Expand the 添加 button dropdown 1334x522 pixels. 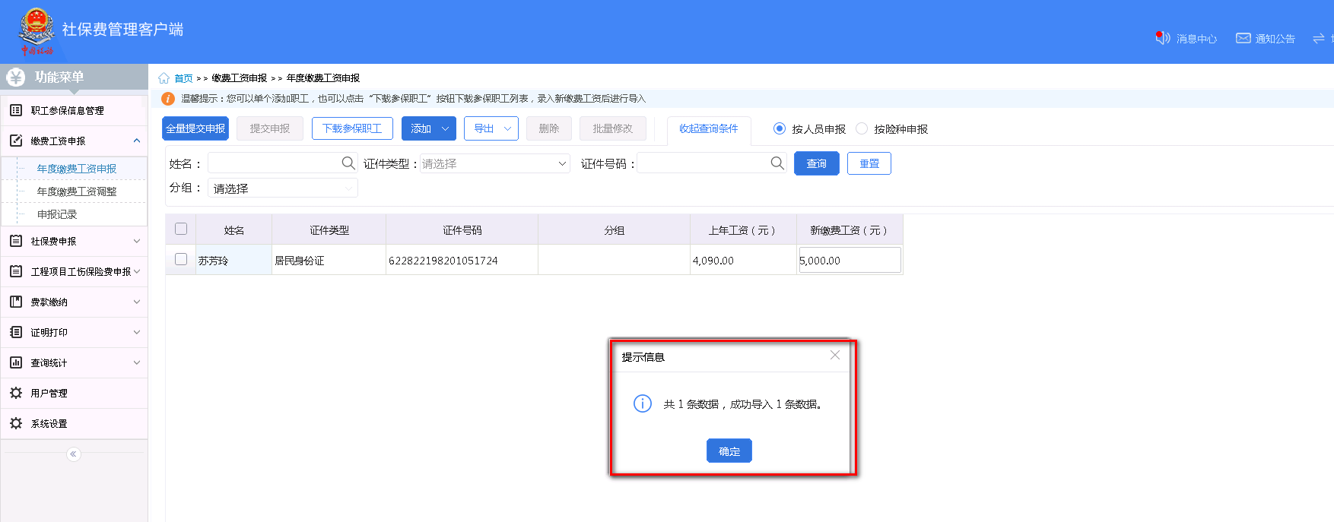[445, 128]
